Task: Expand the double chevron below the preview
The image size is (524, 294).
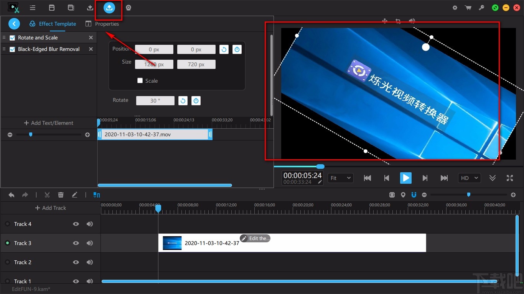Action: (493, 178)
